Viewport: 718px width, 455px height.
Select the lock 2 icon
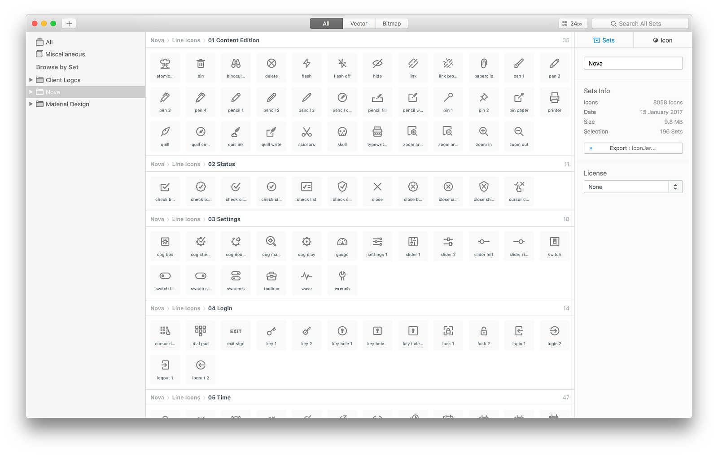pyautogui.click(x=484, y=335)
